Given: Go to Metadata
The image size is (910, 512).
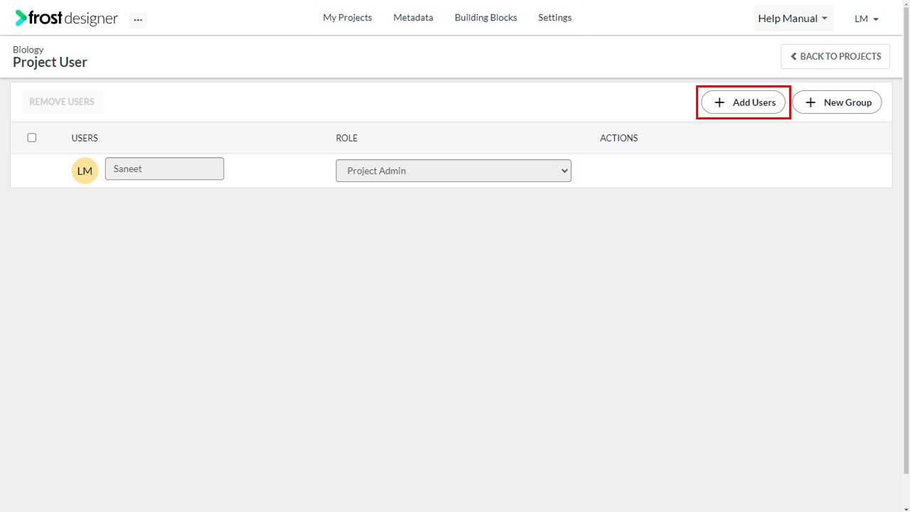Looking at the screenshot, I should (413, 18).
